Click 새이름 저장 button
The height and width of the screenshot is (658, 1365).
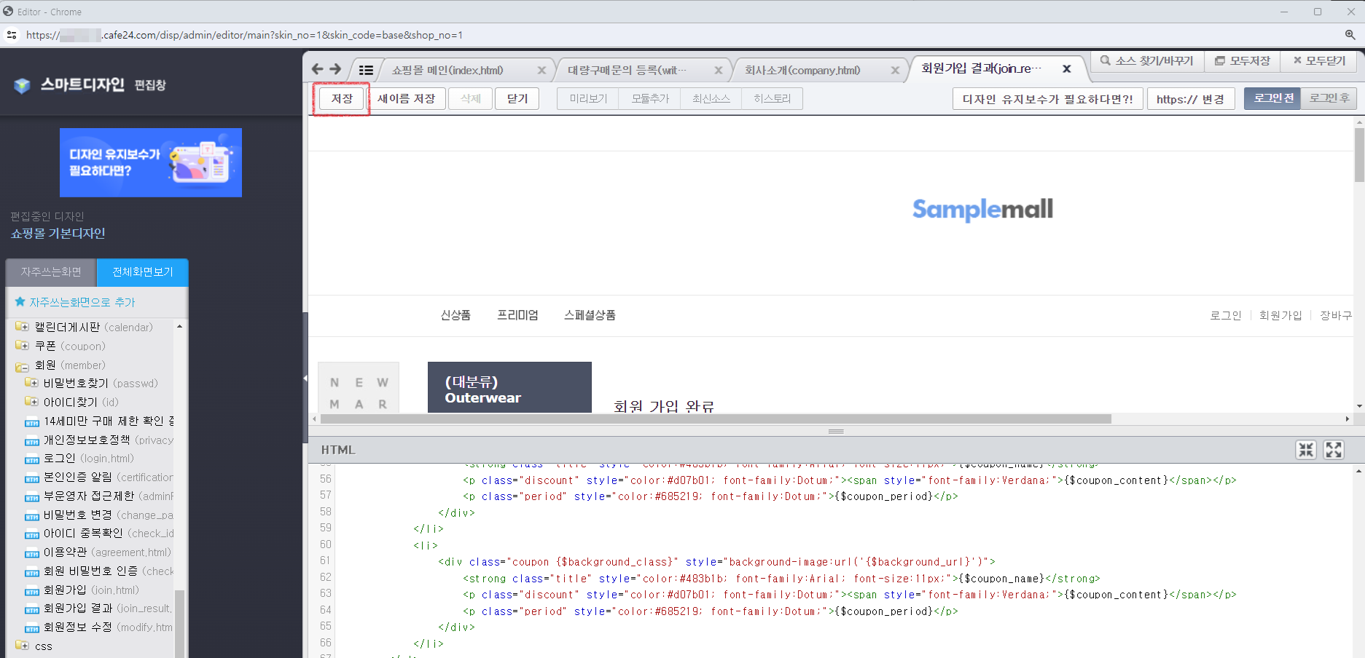click(x=406, y=98)
